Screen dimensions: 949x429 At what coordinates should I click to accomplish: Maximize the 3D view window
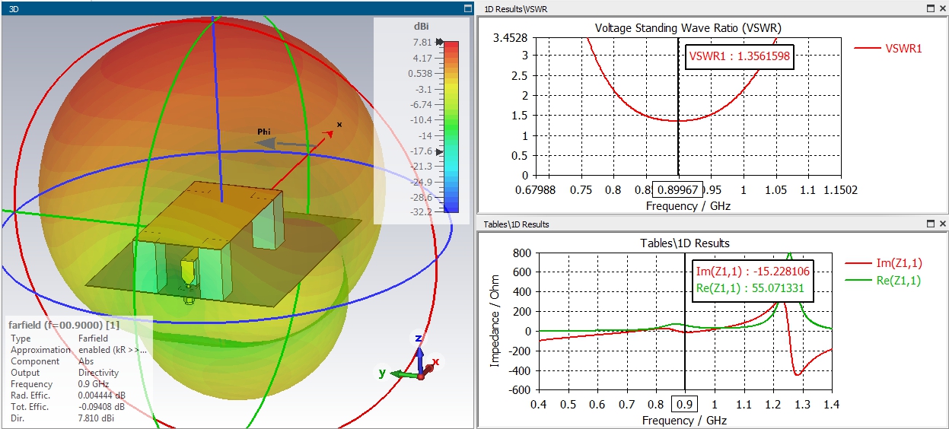tap(468, 8)
